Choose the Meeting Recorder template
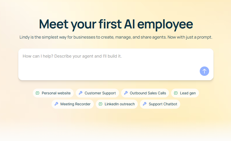 click(x=75, y=104)
